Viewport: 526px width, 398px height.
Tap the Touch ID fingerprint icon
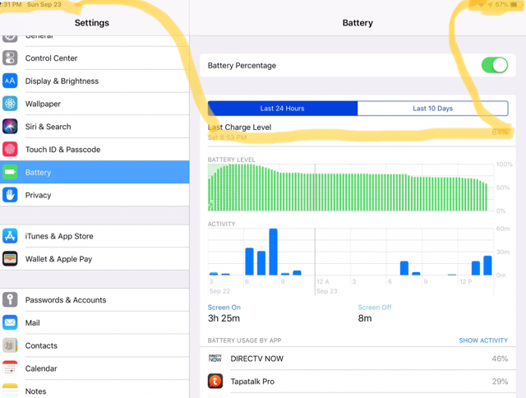coord(10,150)
